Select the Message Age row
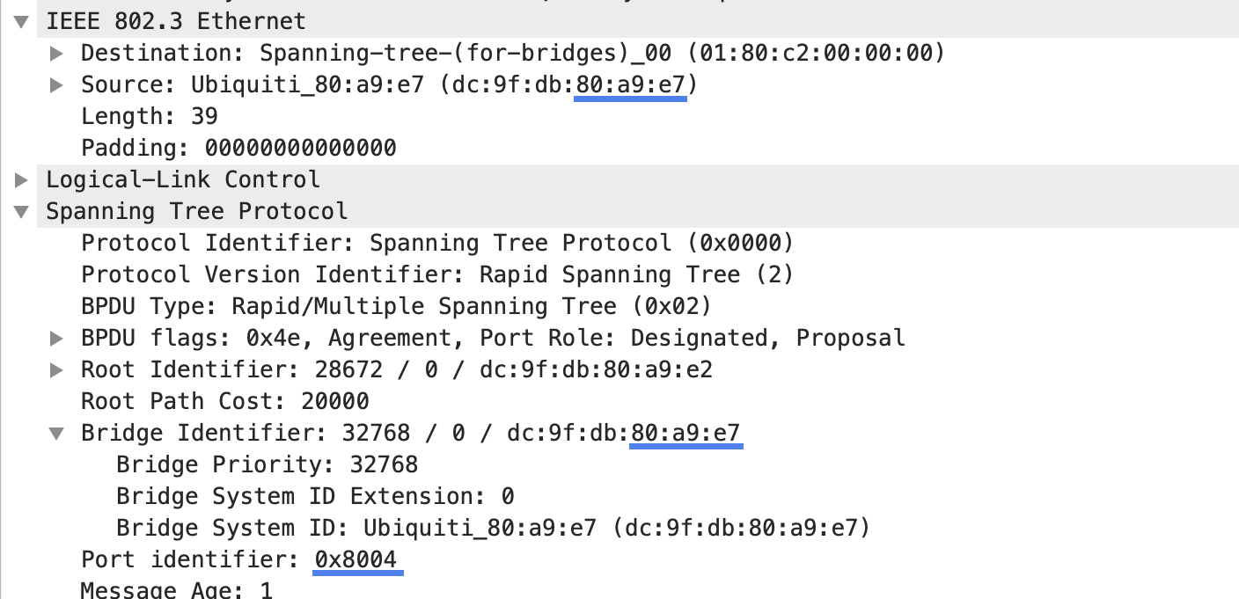 coord(638,589)
